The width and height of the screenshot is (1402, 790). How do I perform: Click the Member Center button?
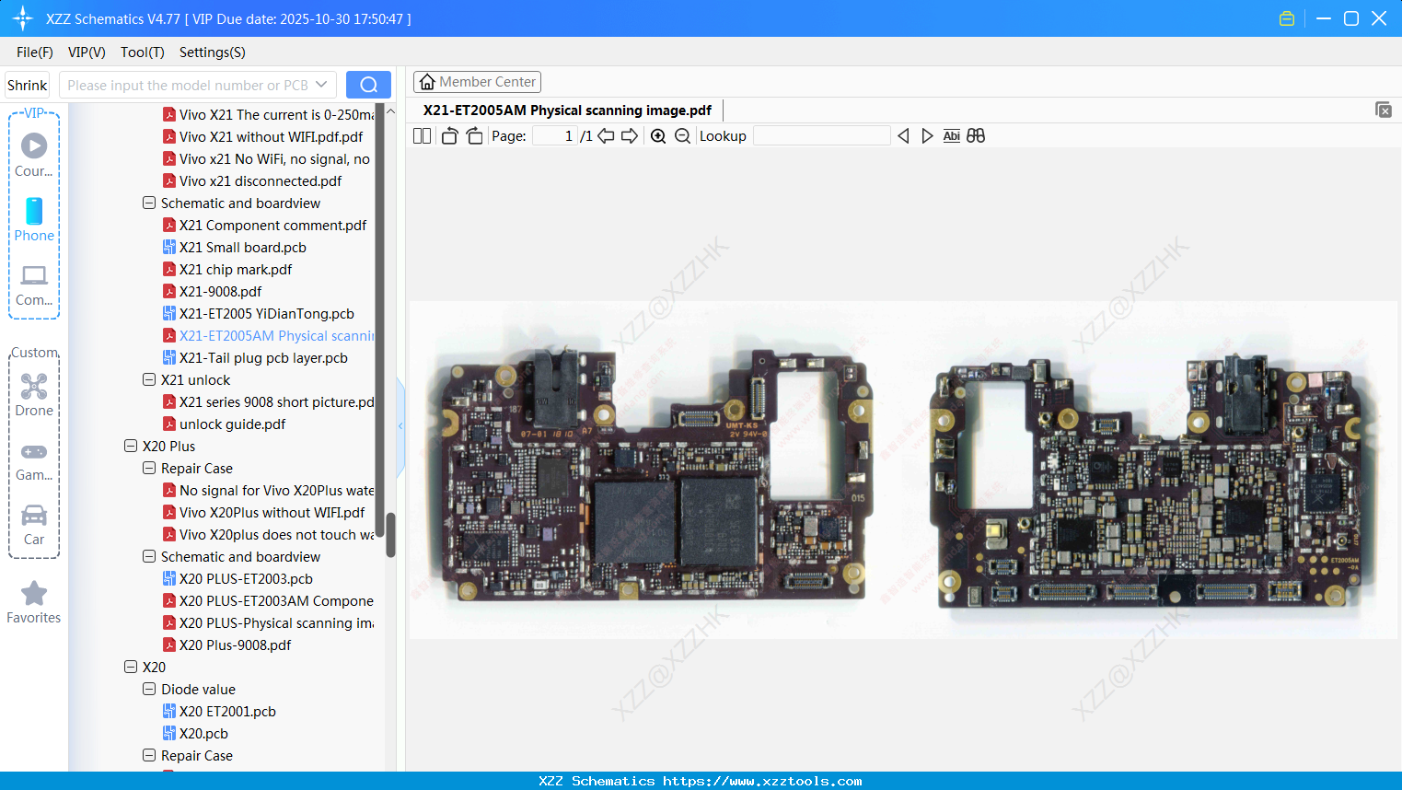pyautogui.click(x=477, y=81)
